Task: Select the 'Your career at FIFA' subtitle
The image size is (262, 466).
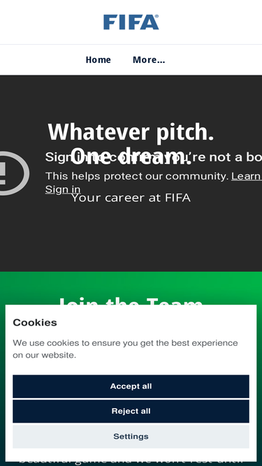Action: 131,198
